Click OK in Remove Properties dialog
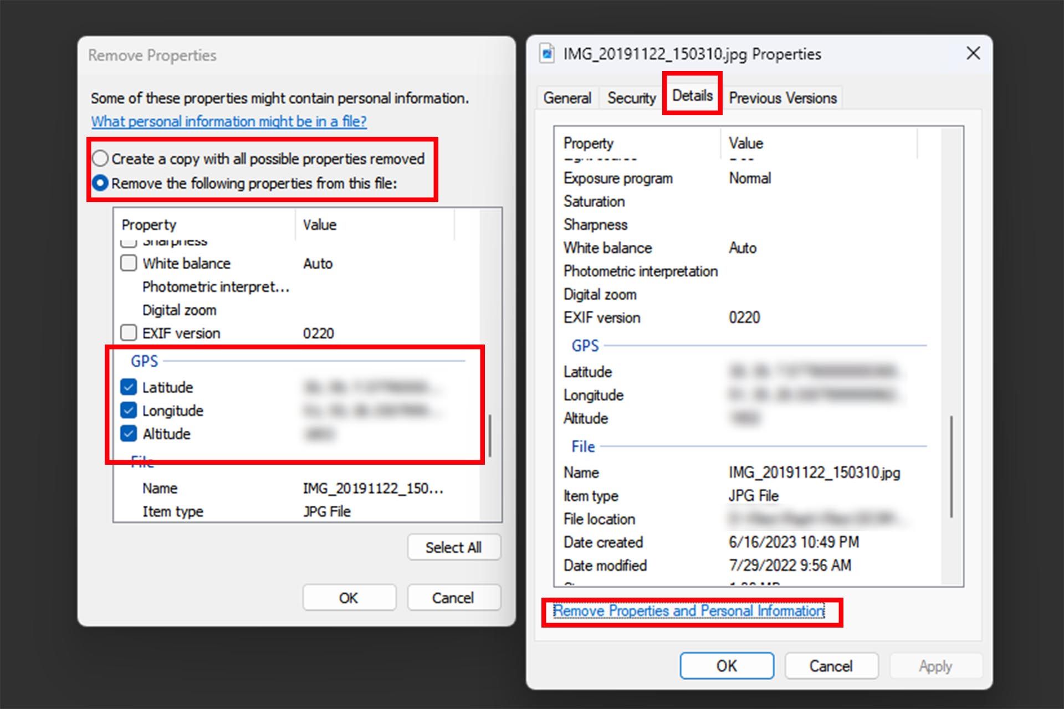 click(349, 598)
